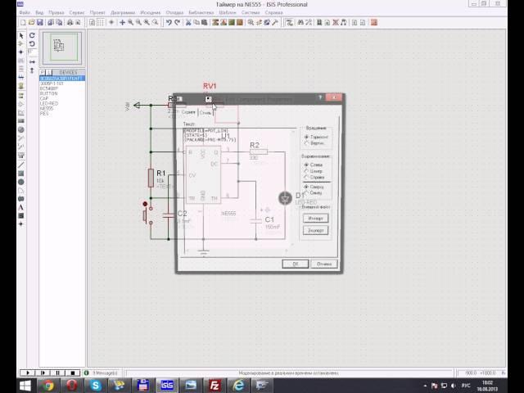524x393 pixels.
Task: Select RES in the devices list
Action: point(44,114)
